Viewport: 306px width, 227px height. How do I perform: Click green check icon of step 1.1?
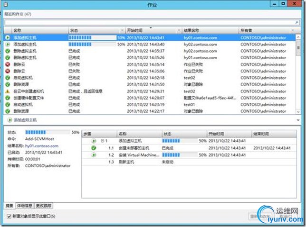[x=94, y=148]
